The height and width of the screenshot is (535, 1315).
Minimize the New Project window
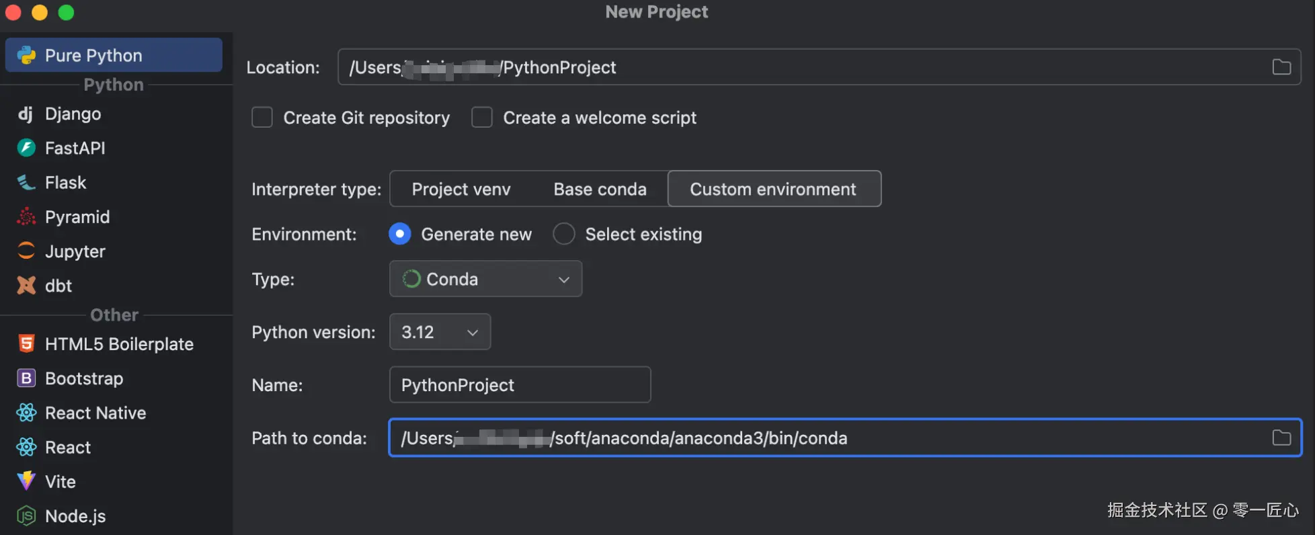point(40,12)
